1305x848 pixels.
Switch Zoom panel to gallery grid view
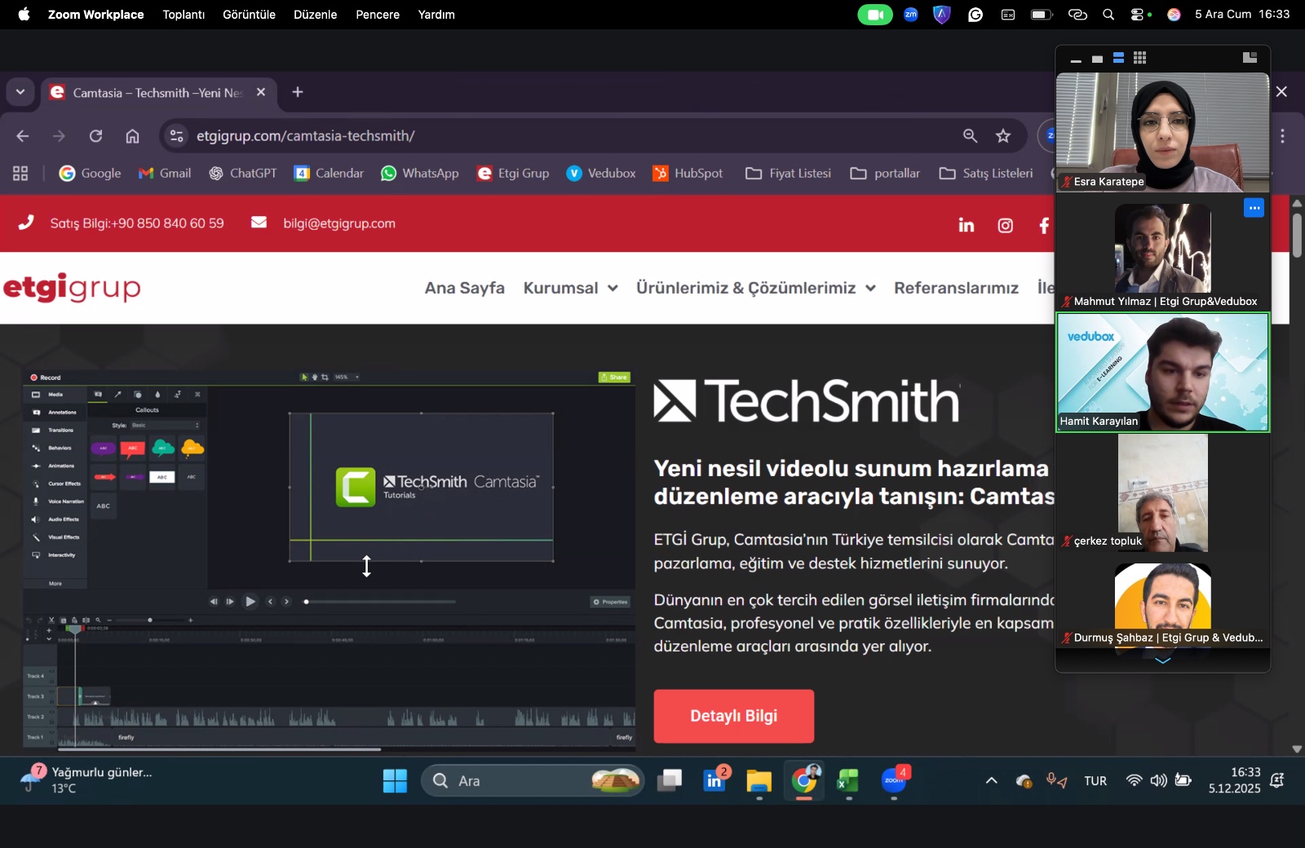(x=1139, y=58)
